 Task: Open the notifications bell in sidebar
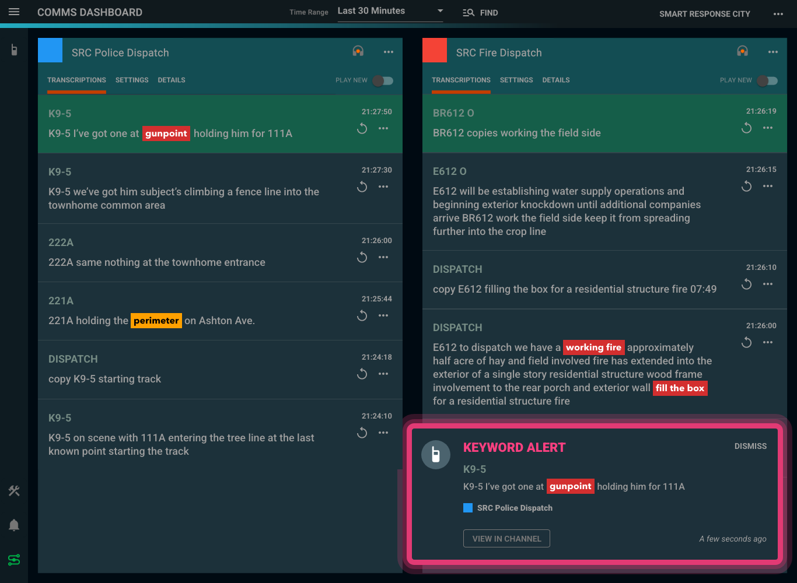14,525
